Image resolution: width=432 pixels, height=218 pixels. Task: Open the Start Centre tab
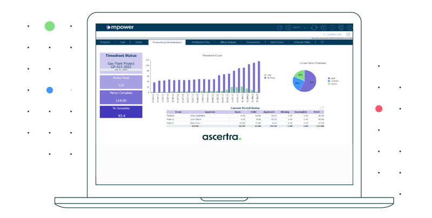[277, 42]
